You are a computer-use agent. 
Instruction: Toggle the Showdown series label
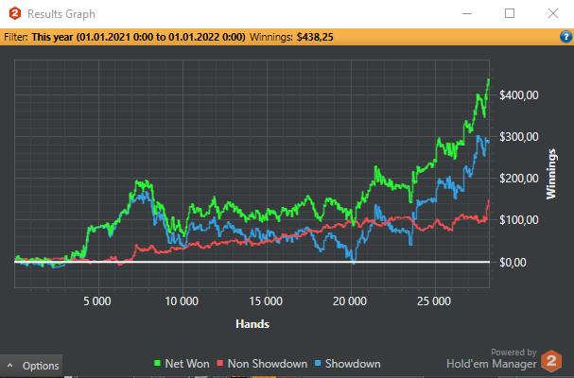pos(353,364)
